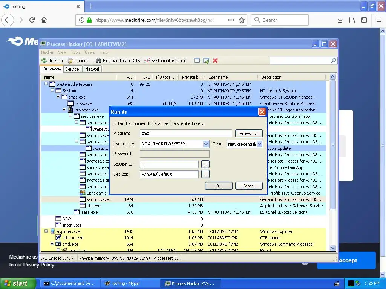Select the alg.exe process row
Image resolution: width=386 pixels, height=289 pixels.
click(x=184, y=206)
